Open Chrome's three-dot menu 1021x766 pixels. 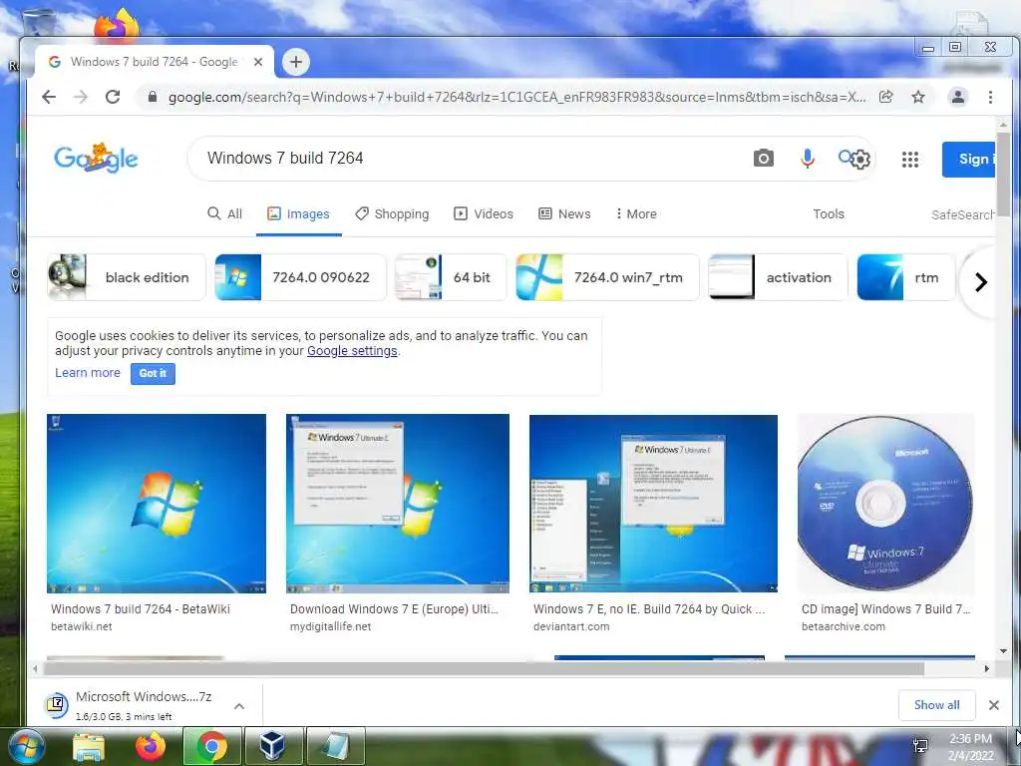(990, 97)
